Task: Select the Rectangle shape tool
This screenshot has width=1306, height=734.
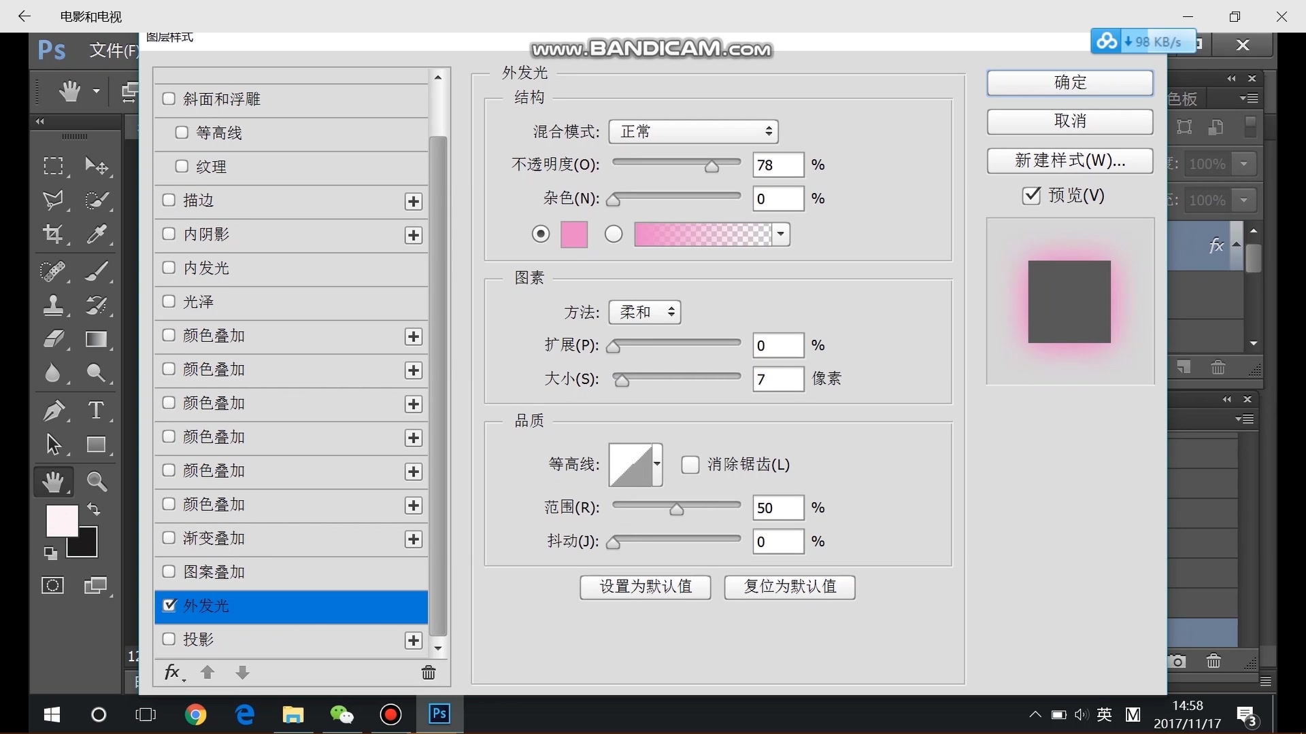Action: click(x=97, y=444)
